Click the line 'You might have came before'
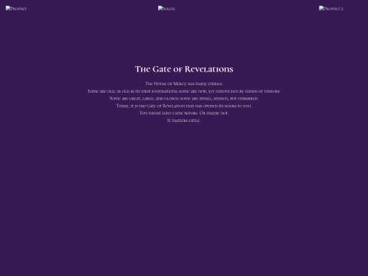 [x=184, y=113]
